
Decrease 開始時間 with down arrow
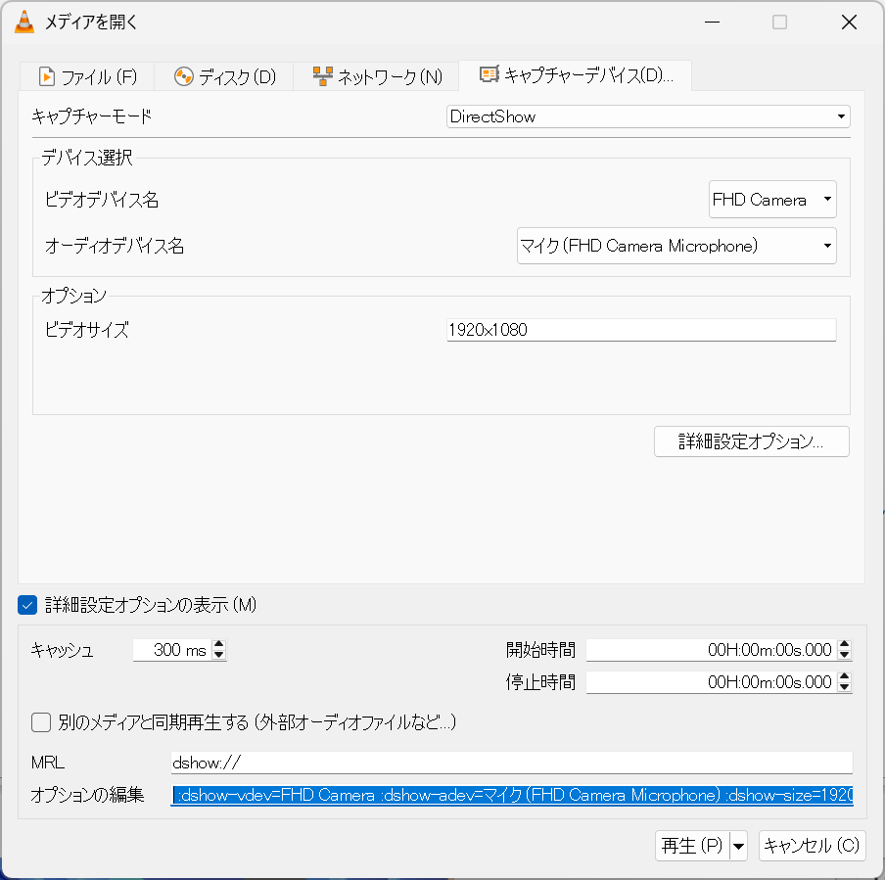coord(844,655)
